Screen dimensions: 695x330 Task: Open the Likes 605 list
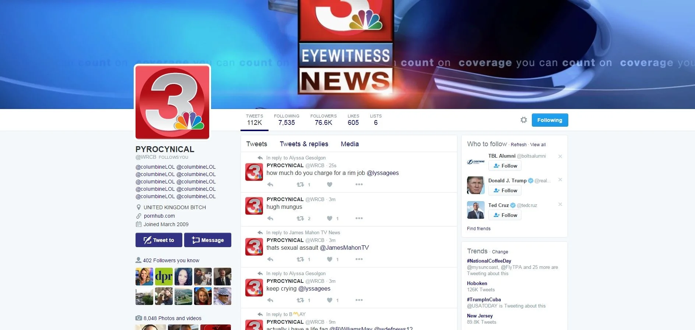tap(353, 120)
